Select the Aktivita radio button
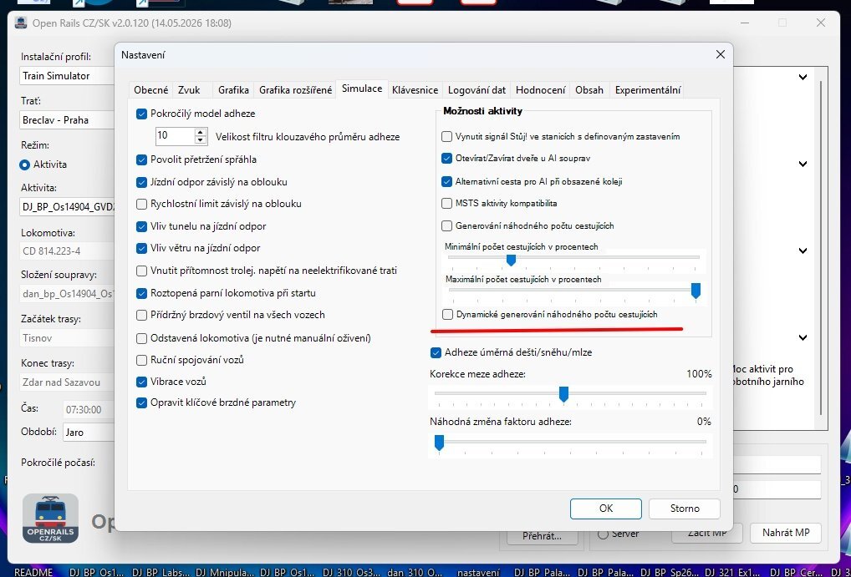851x577 pixels. (x=24, y=164)
